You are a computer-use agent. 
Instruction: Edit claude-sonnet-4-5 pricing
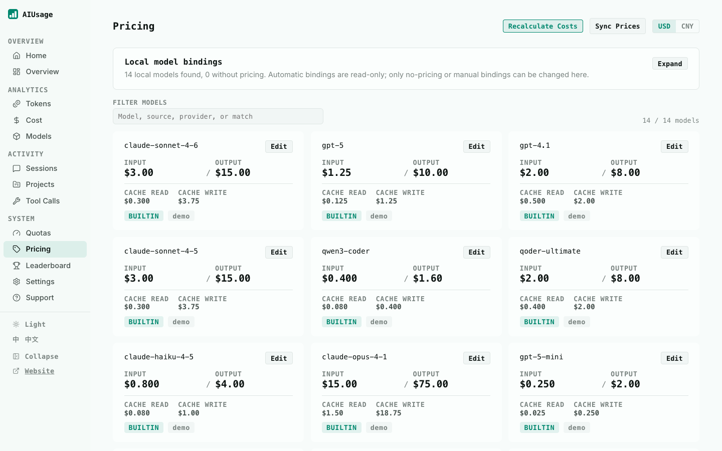pyautogui.click(x=279, y=252)
